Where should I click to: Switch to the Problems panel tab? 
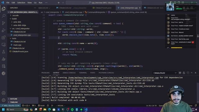[x=45, y=73]
